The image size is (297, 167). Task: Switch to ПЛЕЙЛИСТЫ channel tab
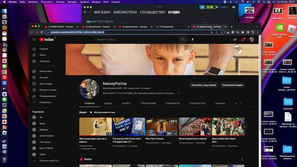[x=173, y=103]
